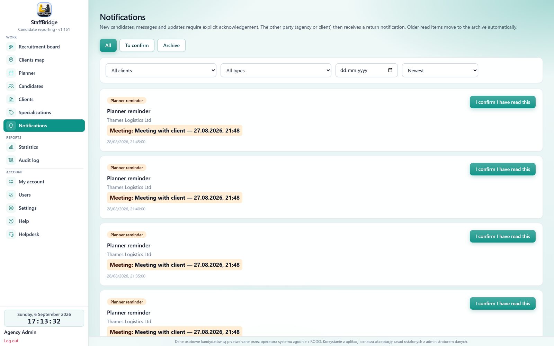Expand the All clients dropdown

[161, 70]
